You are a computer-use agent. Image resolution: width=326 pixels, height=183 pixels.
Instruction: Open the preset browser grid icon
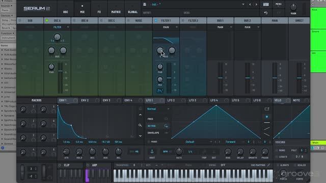click(266, 5)
